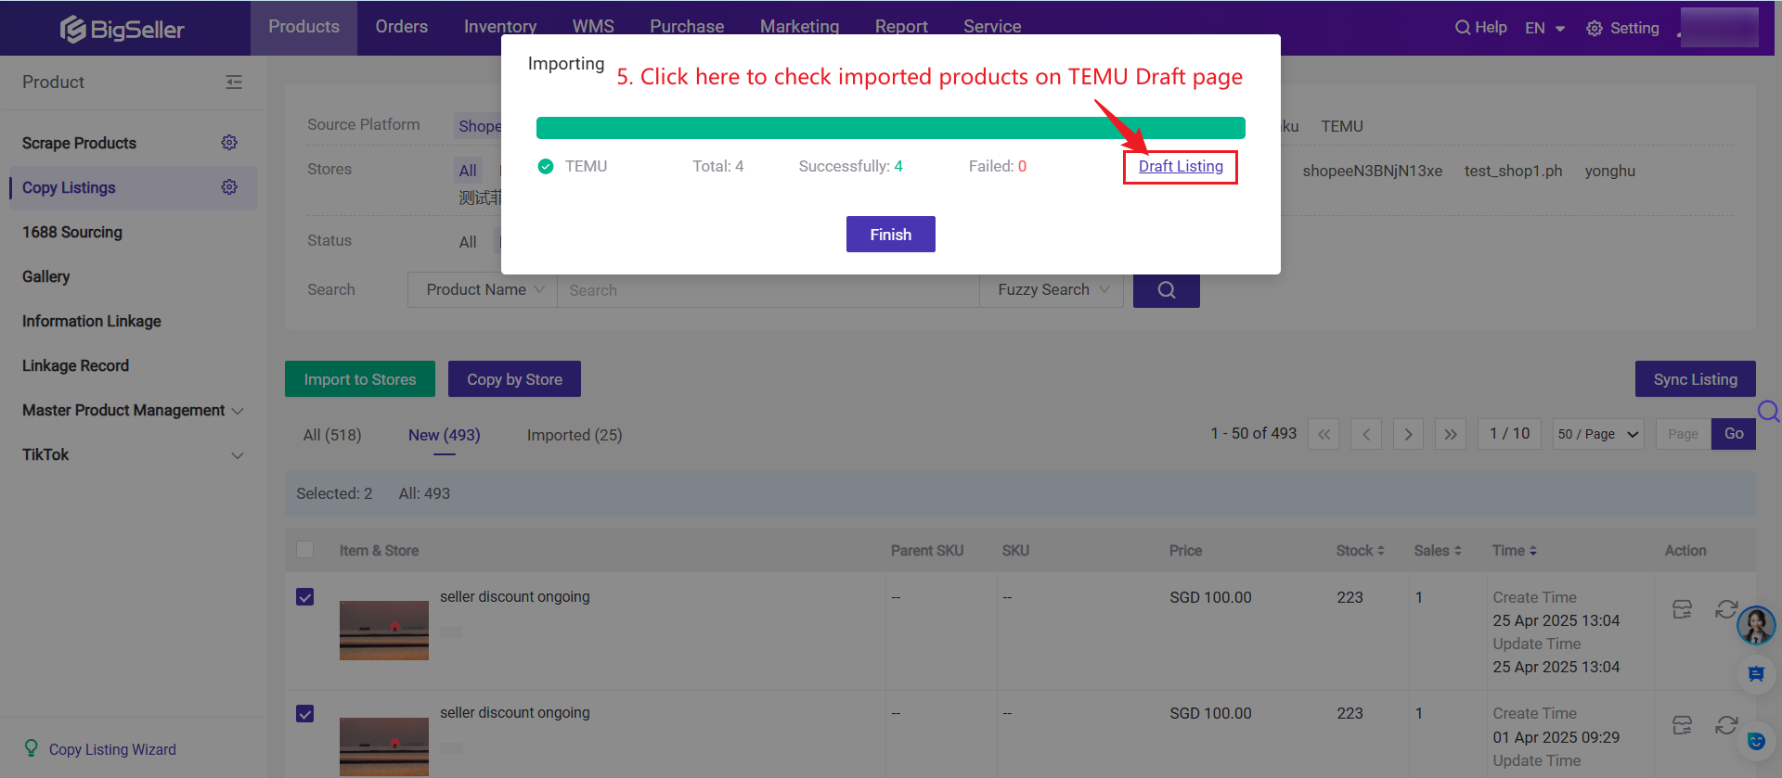1782x778 pixels.
Task: Open the floating magnifier icon at right edge
Action: [1768, 411]
